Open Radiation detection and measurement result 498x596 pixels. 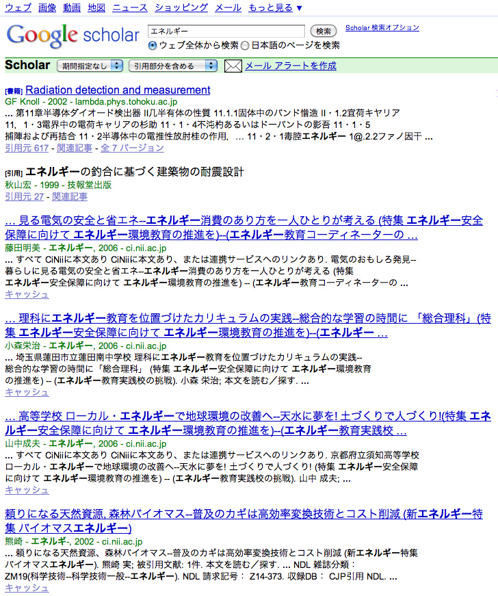pos(118,90)
